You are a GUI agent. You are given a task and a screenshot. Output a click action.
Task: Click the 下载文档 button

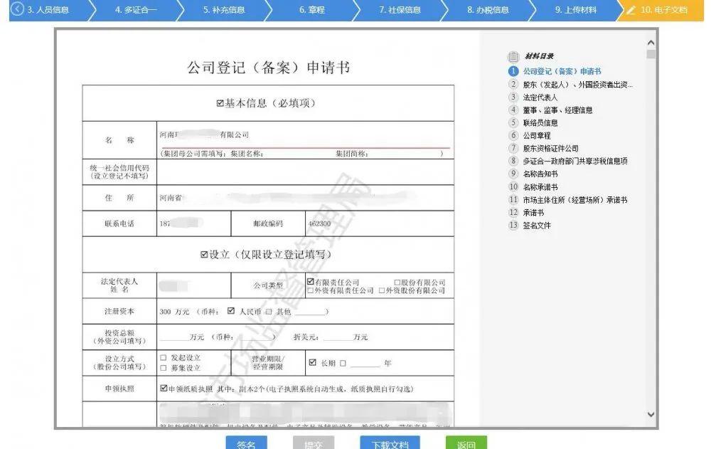pos(390,443)
